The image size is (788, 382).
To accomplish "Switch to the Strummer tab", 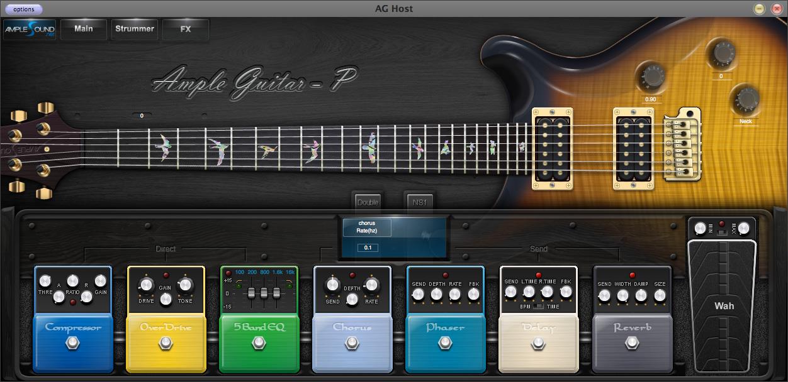I will click(135, 29).
